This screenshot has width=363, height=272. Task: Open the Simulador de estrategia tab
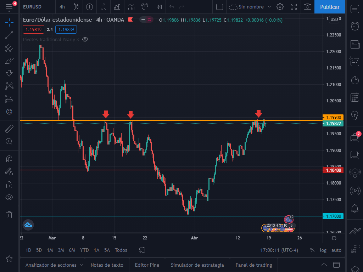point(197,265)
